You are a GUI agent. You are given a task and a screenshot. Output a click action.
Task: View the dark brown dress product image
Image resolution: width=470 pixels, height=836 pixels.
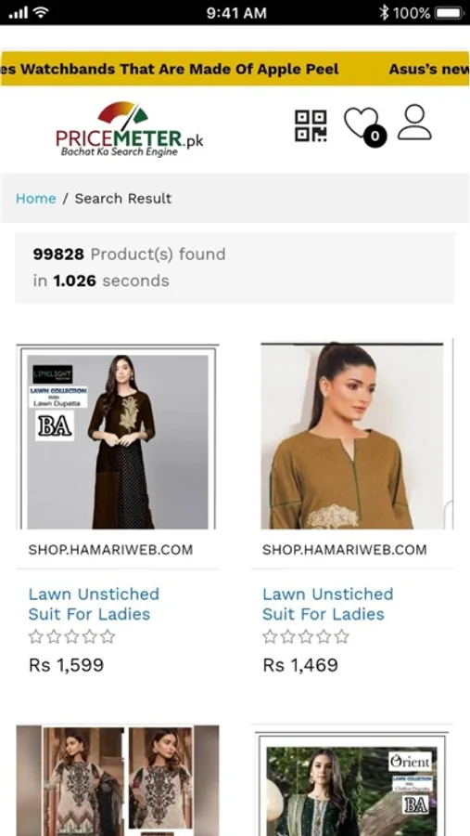click(118, 438)
